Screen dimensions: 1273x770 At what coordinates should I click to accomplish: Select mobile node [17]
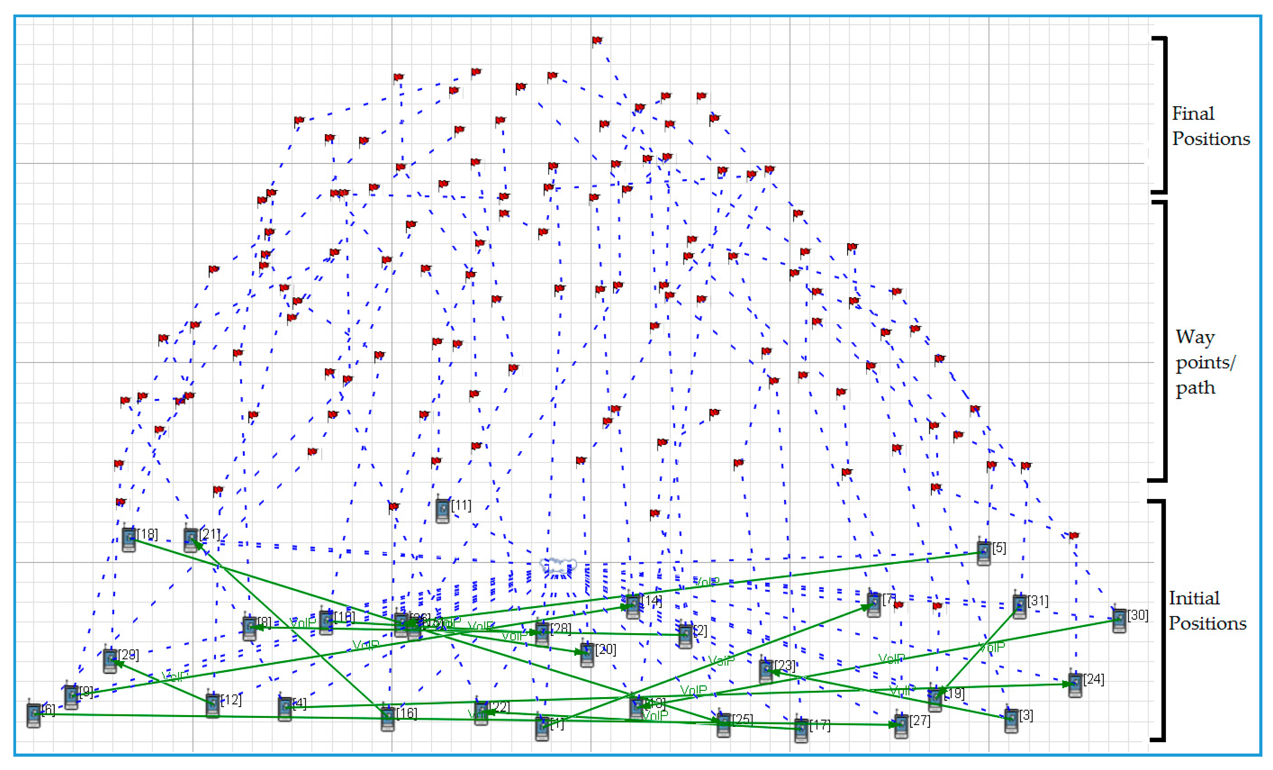click(x=801, y=730)
